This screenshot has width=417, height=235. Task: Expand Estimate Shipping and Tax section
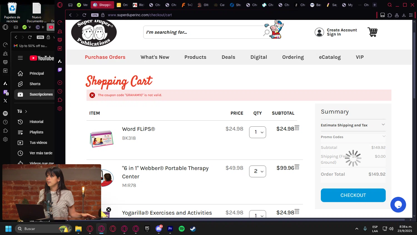pyautogui.click(x=353, y=125)
